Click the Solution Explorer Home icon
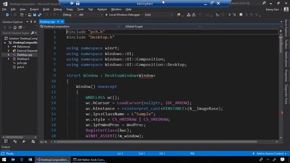Screen dimensions: 290x163 tap(15, 28)
